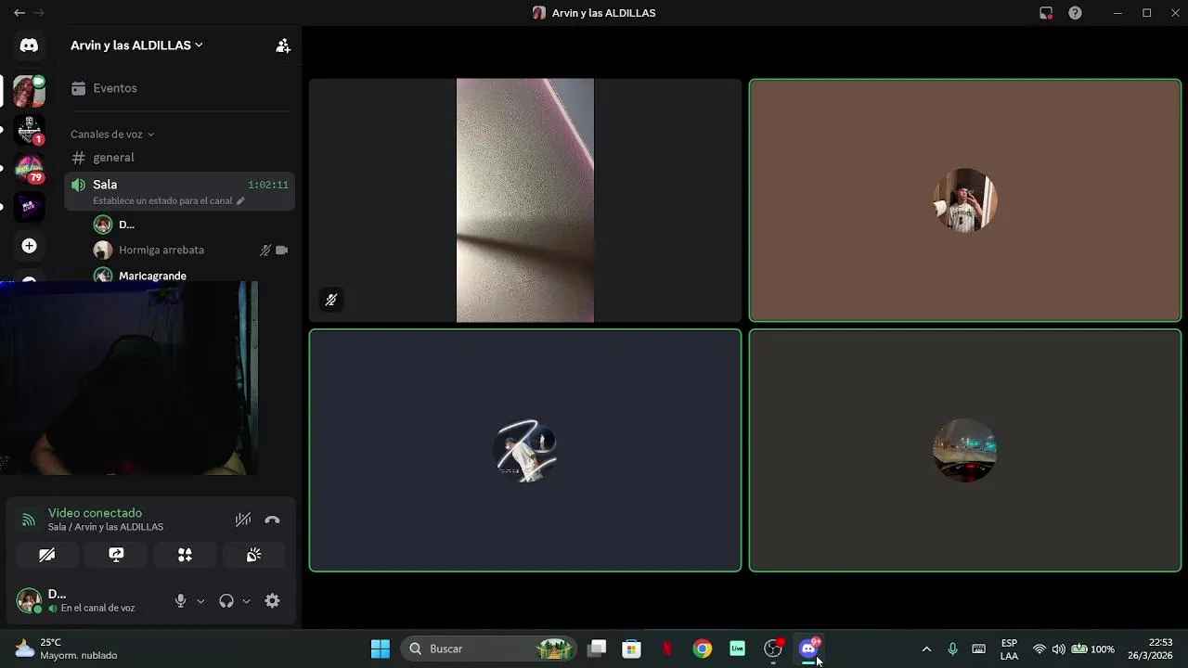Open the tray volume speaker icon
This screenshot has height=668, width=1188.
1059,649
